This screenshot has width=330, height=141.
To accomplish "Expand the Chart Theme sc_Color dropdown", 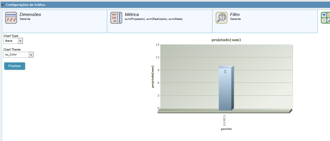I will click(x=19, y=55).
